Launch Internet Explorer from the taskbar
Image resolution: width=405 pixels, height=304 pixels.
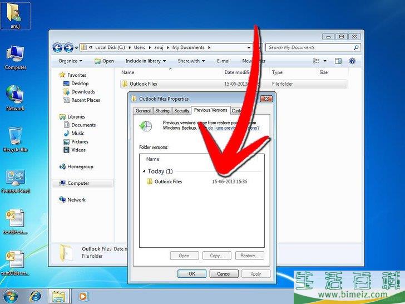(35, 296)
